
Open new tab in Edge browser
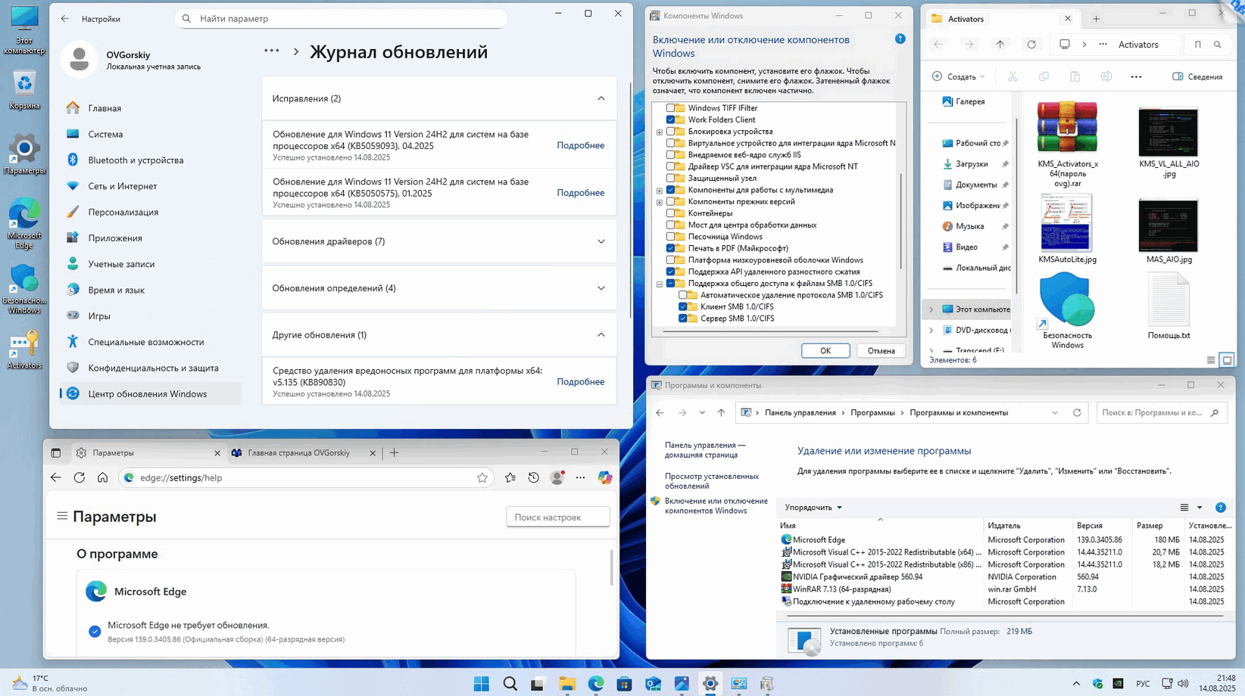(x=394, y=453)
